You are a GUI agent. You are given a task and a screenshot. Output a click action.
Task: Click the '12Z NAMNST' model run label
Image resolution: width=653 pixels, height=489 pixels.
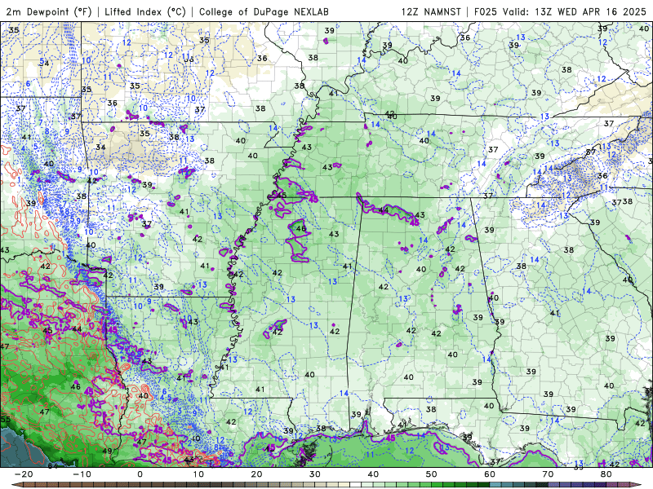(431, 11)
